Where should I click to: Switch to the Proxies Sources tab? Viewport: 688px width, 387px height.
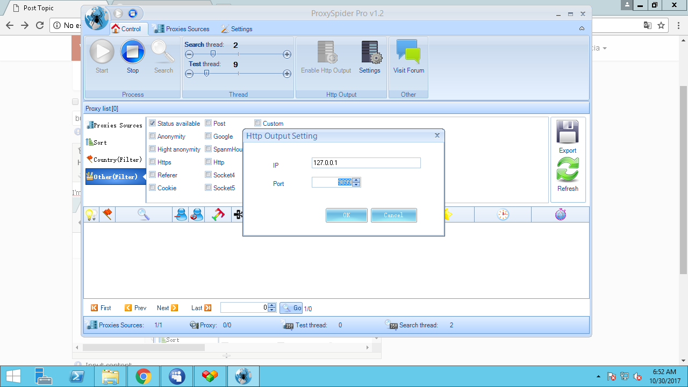[x=181, y=29]
